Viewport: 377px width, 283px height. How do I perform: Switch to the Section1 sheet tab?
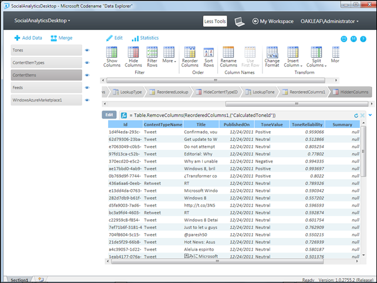(19, 279)
